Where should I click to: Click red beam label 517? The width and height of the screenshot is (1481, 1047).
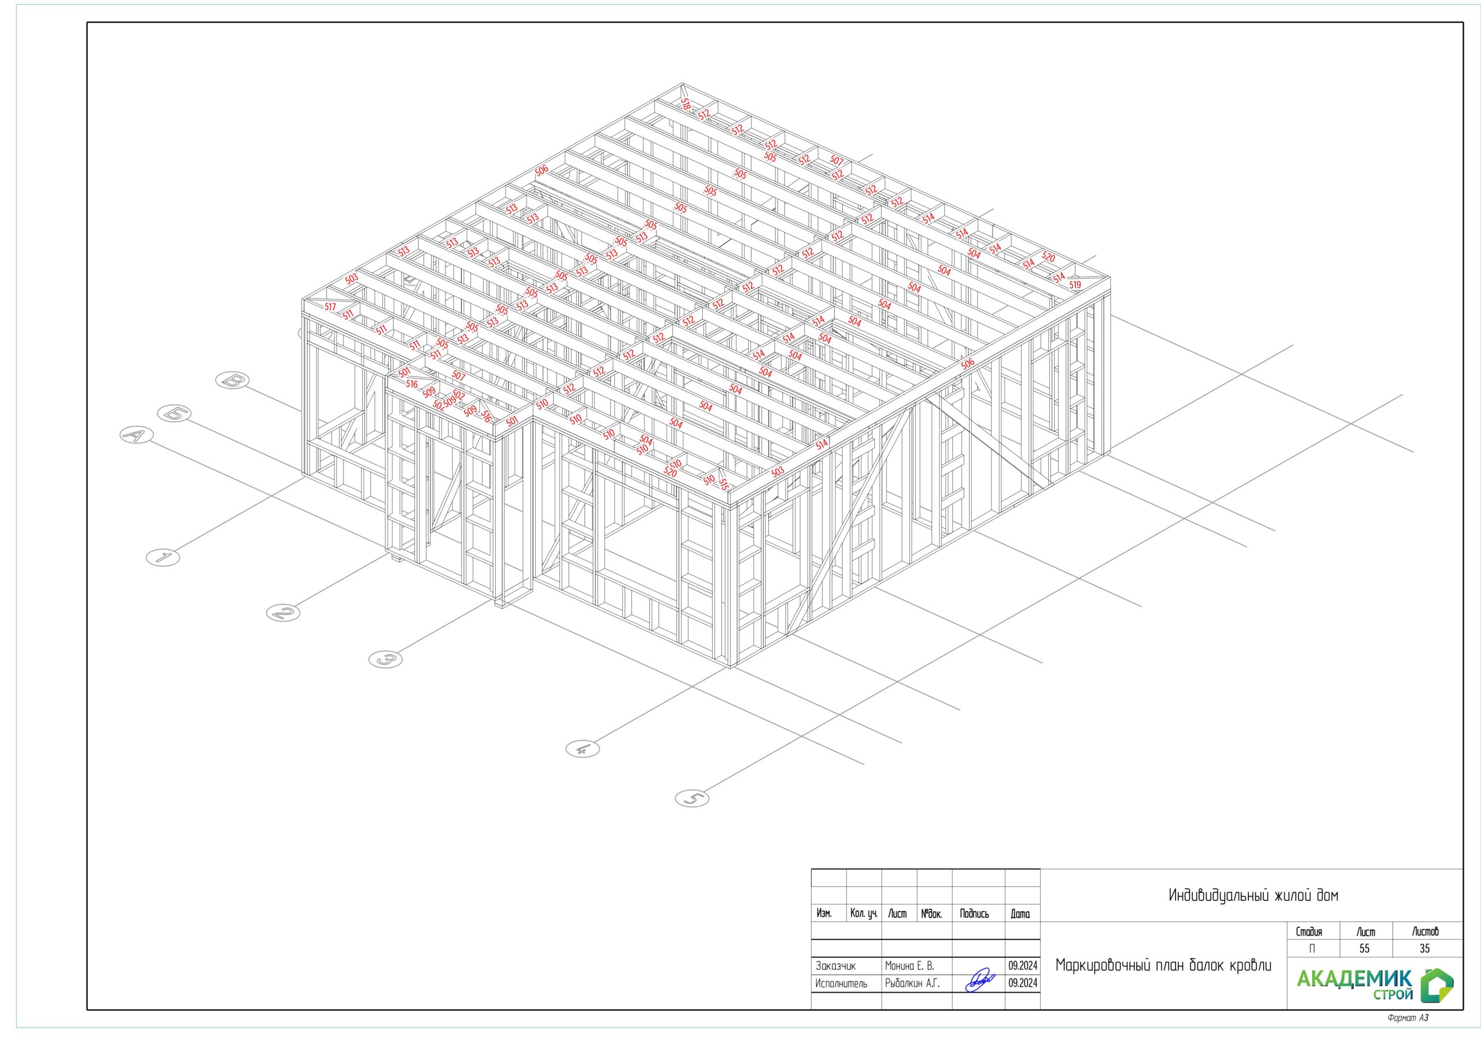(x=330, y=307)
